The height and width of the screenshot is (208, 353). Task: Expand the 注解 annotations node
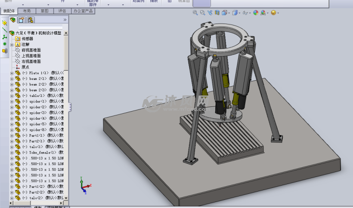coord(12,45)
